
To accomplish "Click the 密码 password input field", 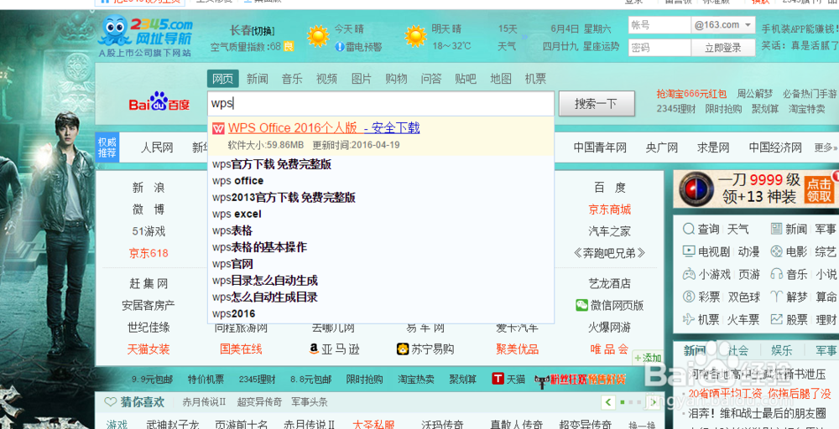I will click(659, 48).
